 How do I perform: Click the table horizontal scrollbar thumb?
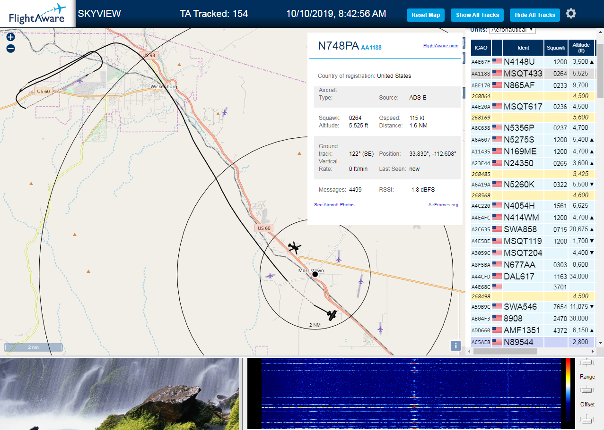[505, 352]
